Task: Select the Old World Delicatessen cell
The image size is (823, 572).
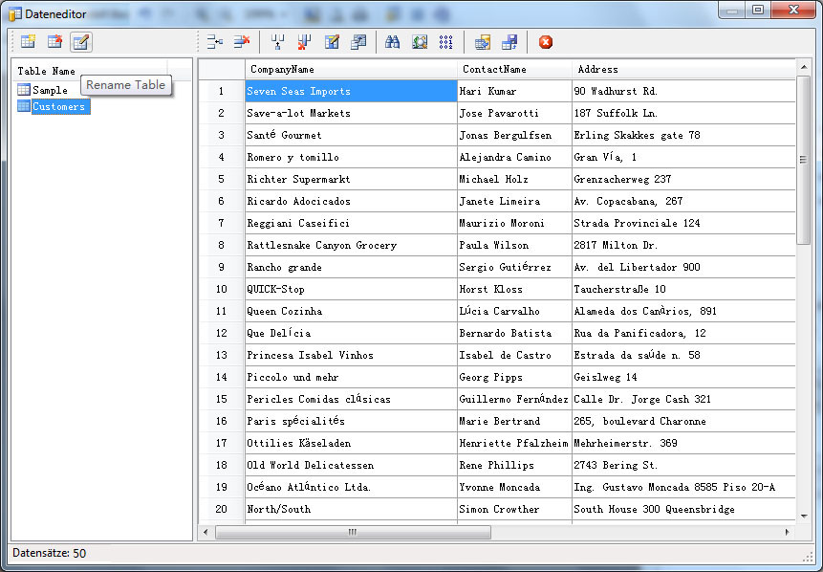Action: [x=351, y=466]
